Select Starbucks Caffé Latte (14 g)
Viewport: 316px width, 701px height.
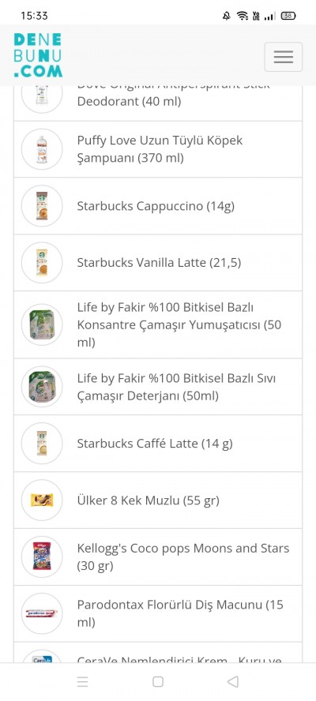point(158,444)
